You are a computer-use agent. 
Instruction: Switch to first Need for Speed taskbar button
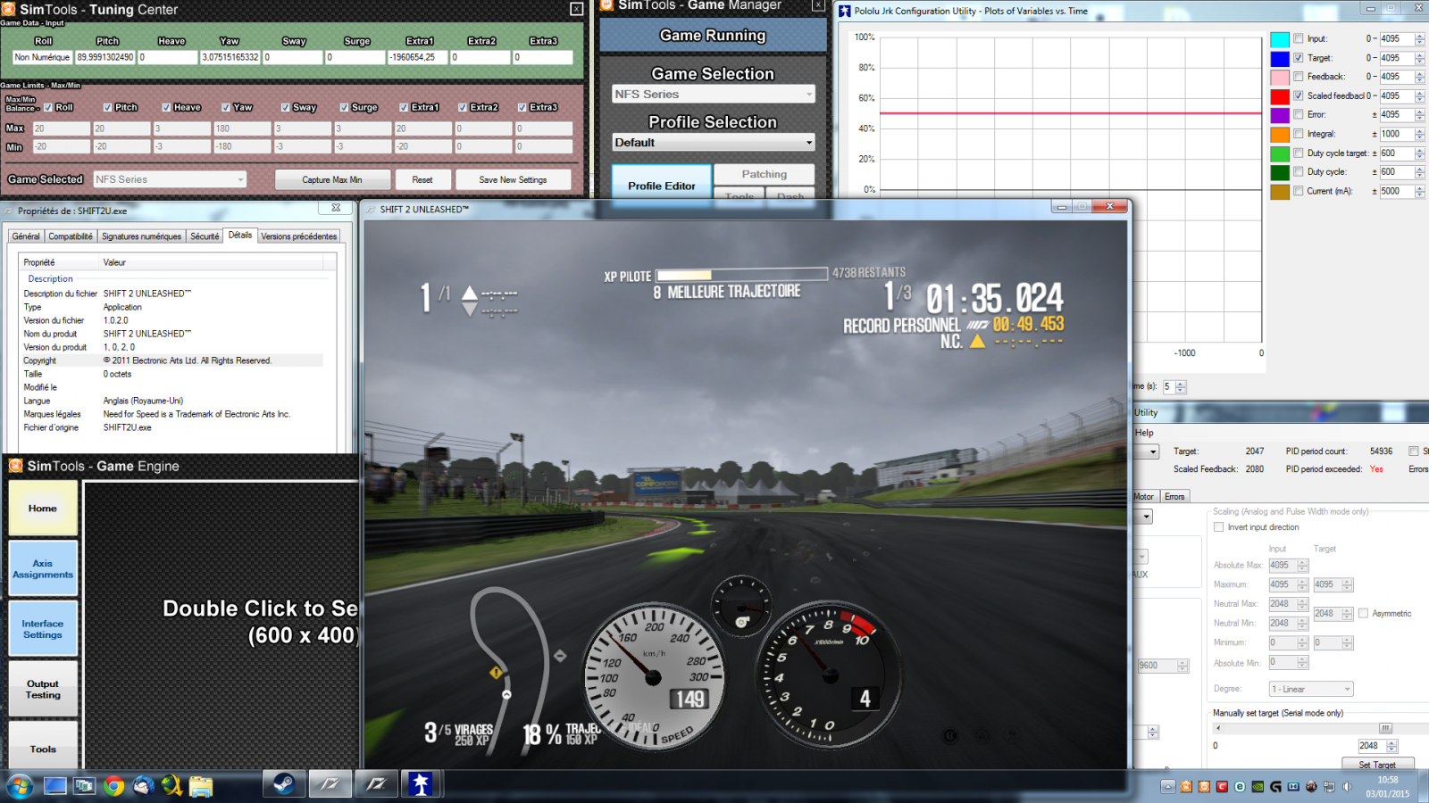[x=330, y=785]
